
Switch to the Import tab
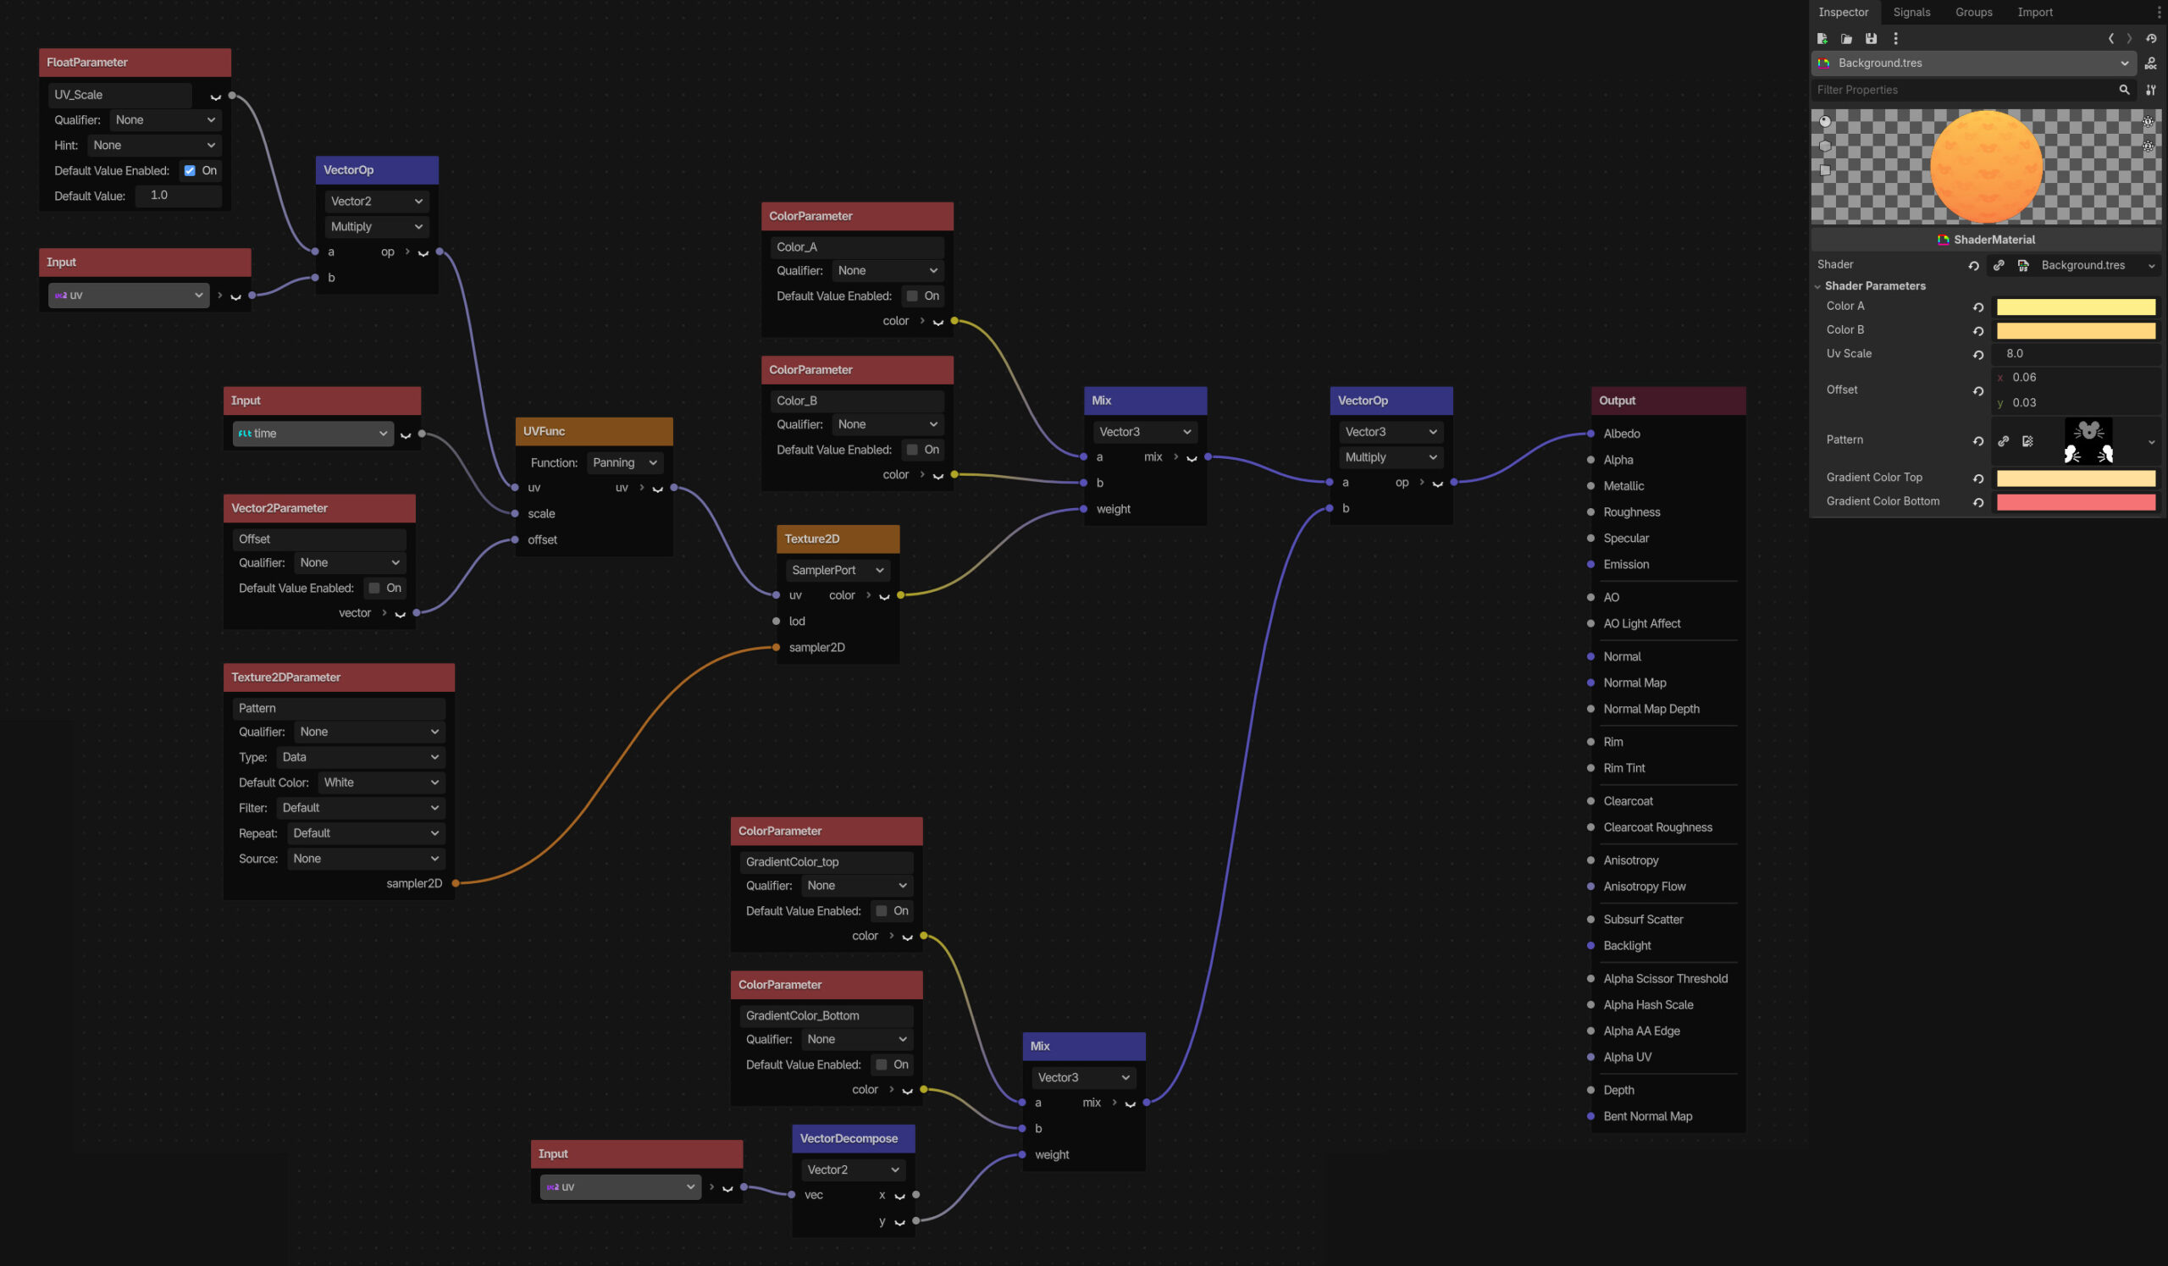pos(2034,12)
